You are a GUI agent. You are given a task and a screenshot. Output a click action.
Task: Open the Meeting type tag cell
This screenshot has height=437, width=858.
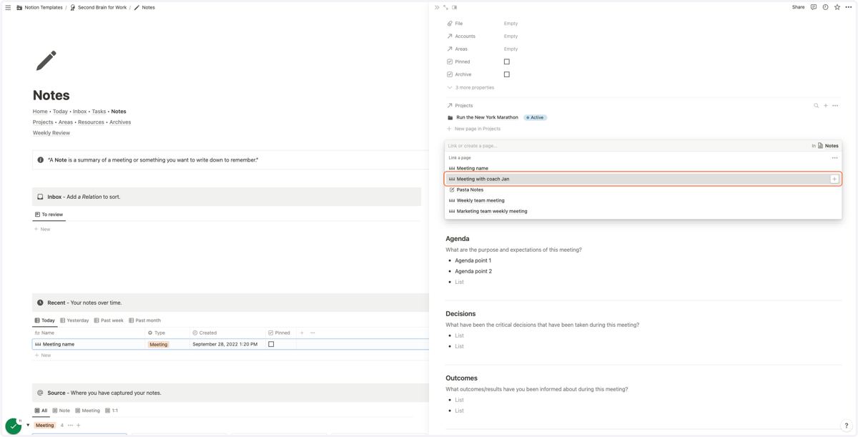click(159, 345)
